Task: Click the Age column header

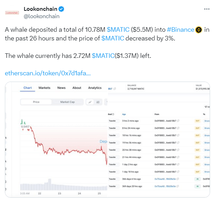Action: pos(124,114)
